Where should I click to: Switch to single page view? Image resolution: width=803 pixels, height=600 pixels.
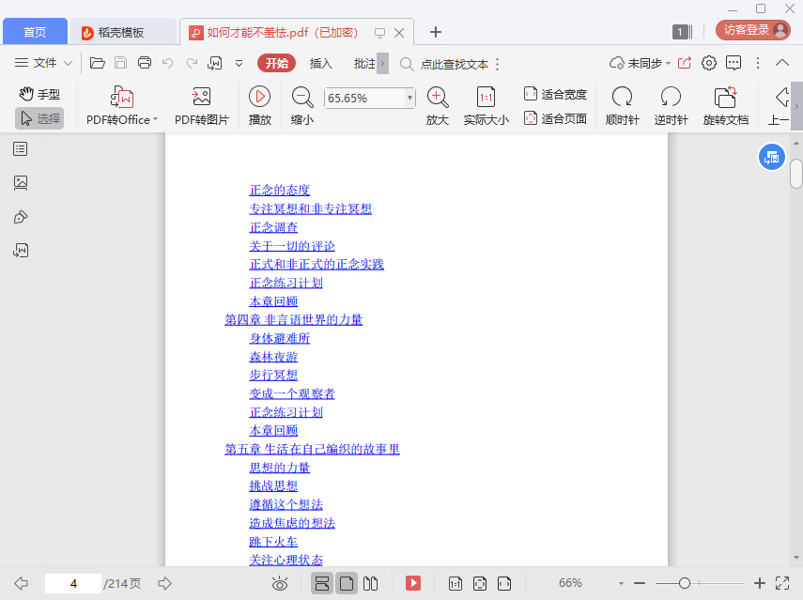[x=347, y=583]
